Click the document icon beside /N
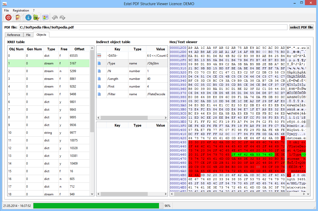318x211 pixels. (99, 71)
